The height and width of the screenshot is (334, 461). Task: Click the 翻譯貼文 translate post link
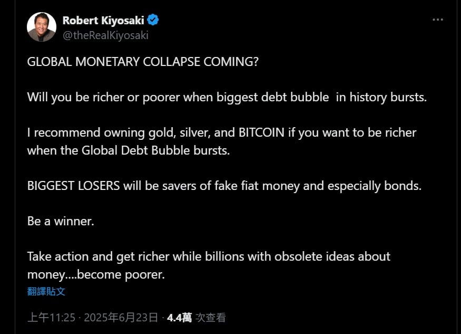pos(46,291)
